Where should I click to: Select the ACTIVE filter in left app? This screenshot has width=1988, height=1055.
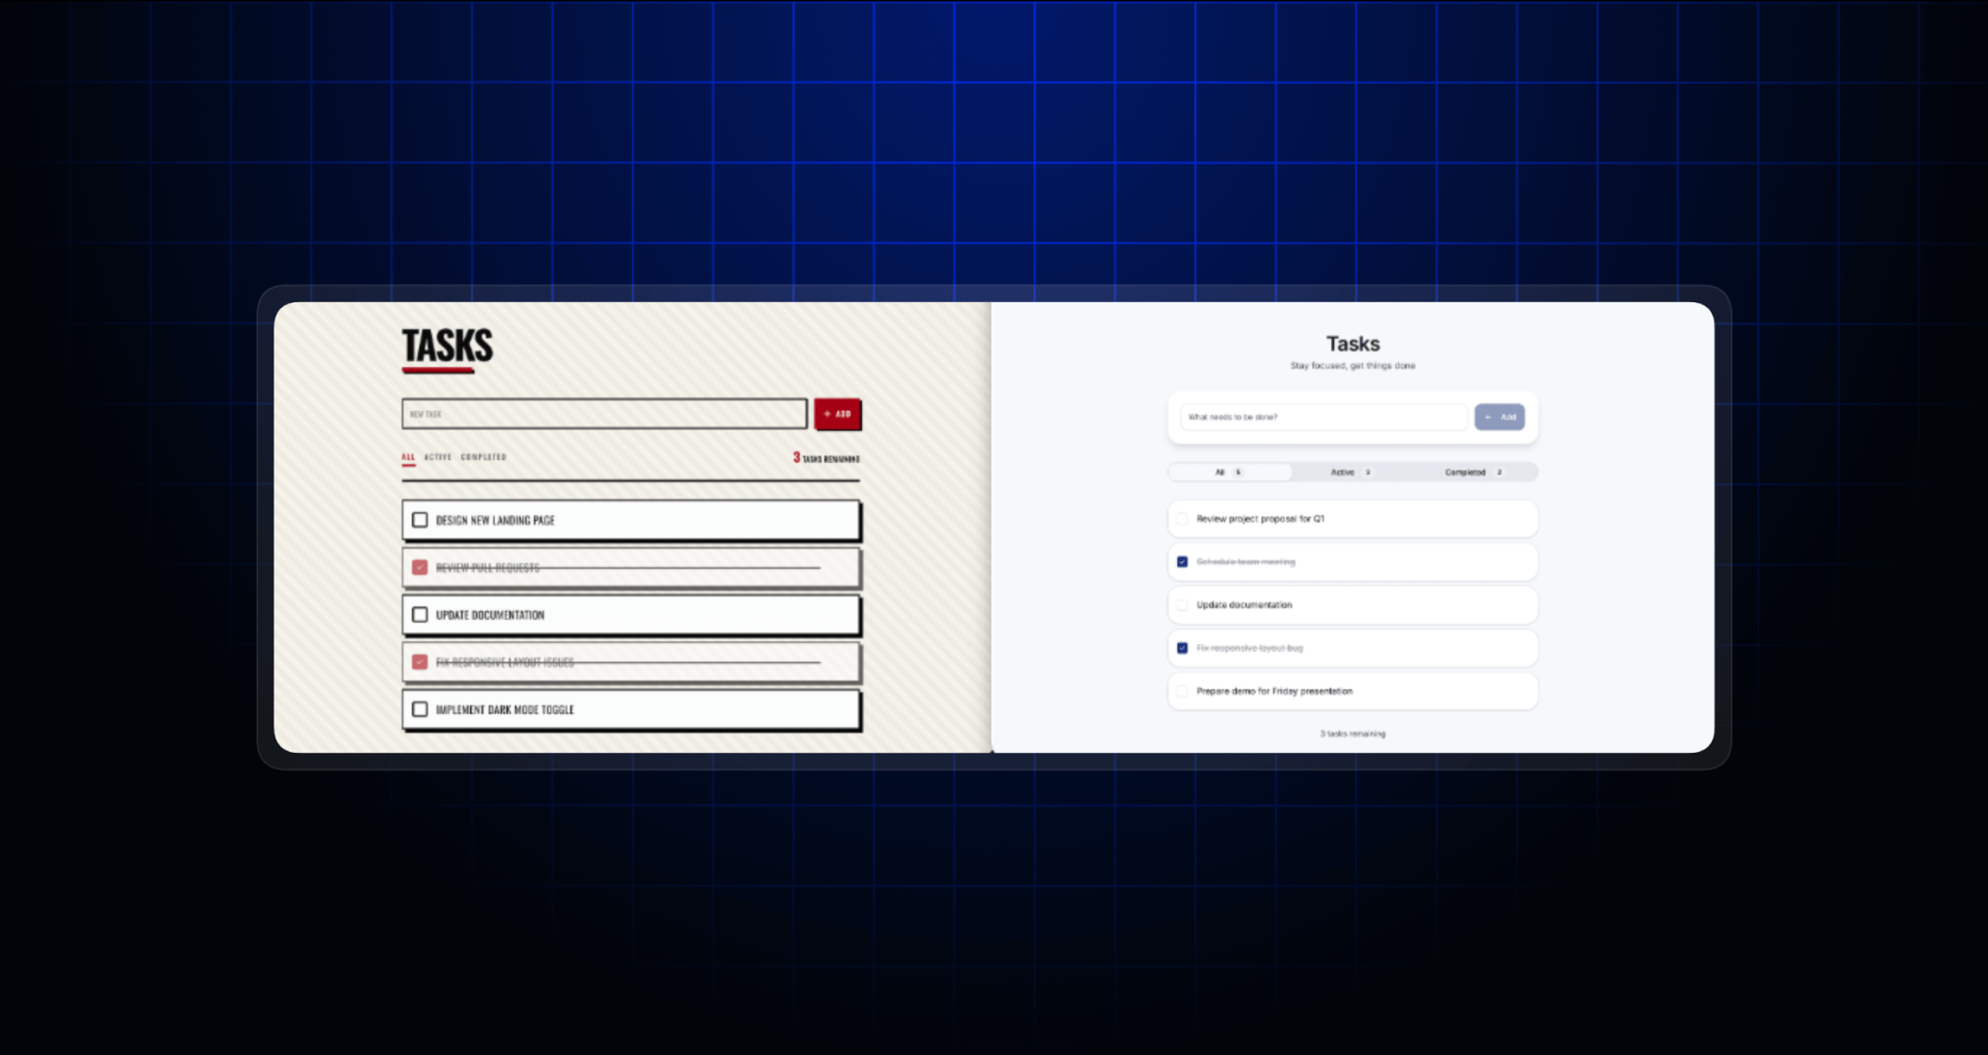point(438,457)
